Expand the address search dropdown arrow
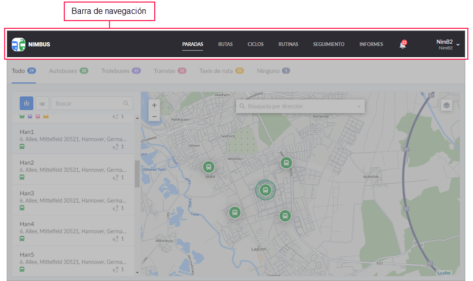 pyautogui.click(x=359, y=107)
